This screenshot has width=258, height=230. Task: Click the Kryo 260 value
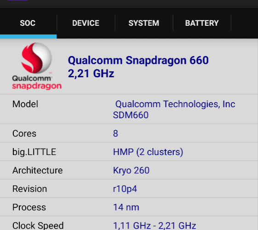point(131,171)
